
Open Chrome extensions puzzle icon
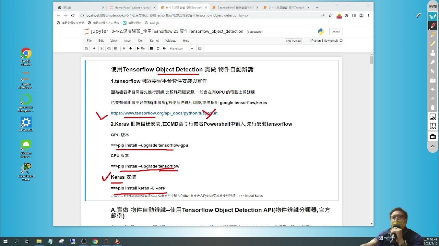tap(346, 15)
